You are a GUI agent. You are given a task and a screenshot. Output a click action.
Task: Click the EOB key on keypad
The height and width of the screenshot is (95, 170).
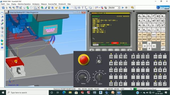tap(149, 30)
